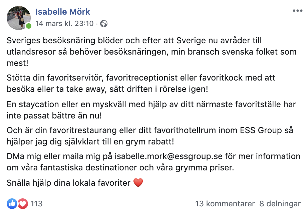Viewport: 305px width, 215px height.
Task: Open Isabelle Mörk's profile picture
Action: pyautogui.click(x=19, y=18)
